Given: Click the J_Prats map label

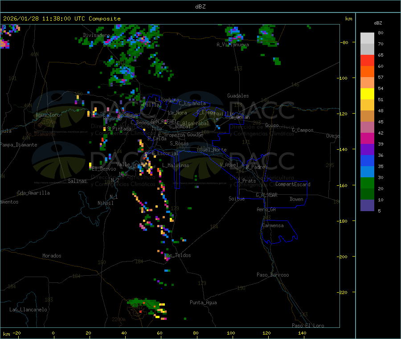Looking at the screenshot, I should pos(246,181).
